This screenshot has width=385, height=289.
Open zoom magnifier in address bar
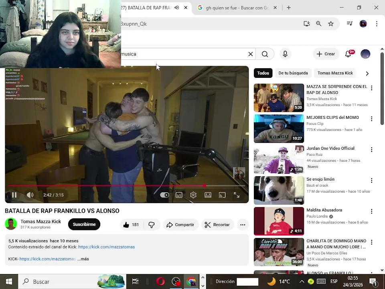click(x=319, y=24)
